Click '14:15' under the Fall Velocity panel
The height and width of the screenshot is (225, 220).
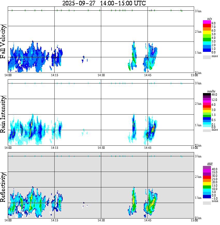(55, 75)
